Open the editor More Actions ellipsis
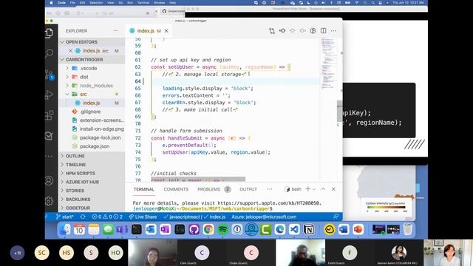 333,31
